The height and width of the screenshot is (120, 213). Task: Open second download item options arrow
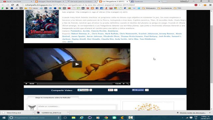(68, 113)
